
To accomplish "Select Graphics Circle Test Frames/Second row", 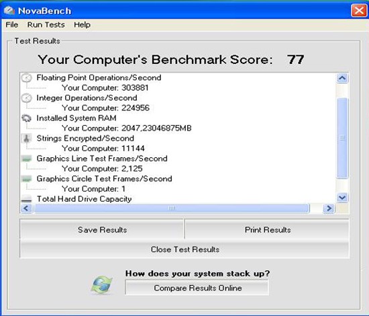I will coord(104,179).
